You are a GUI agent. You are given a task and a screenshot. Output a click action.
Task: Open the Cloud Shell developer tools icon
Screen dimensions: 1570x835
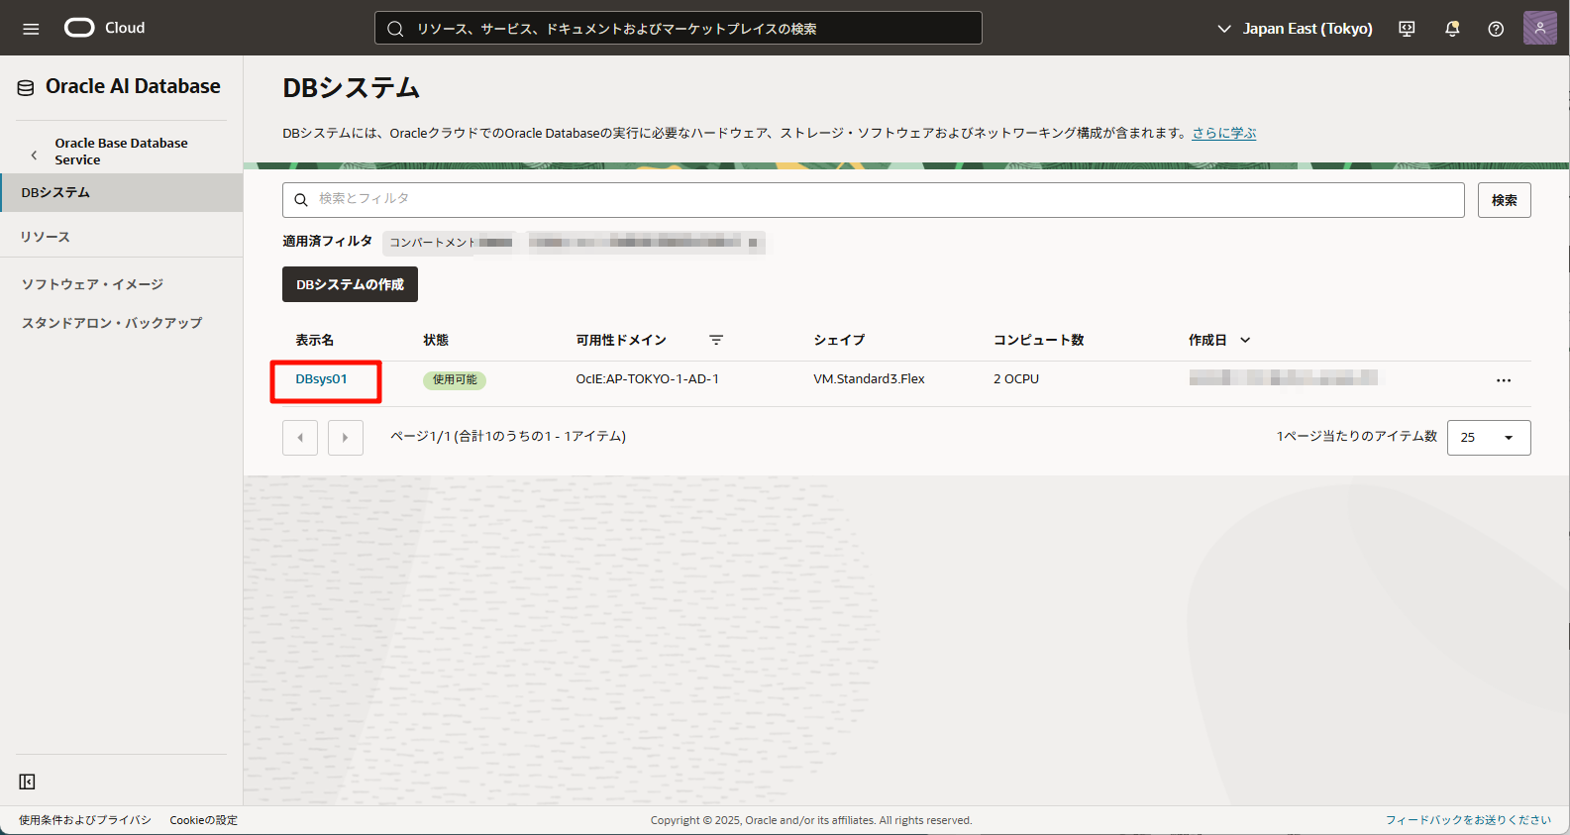[1407, 29]
